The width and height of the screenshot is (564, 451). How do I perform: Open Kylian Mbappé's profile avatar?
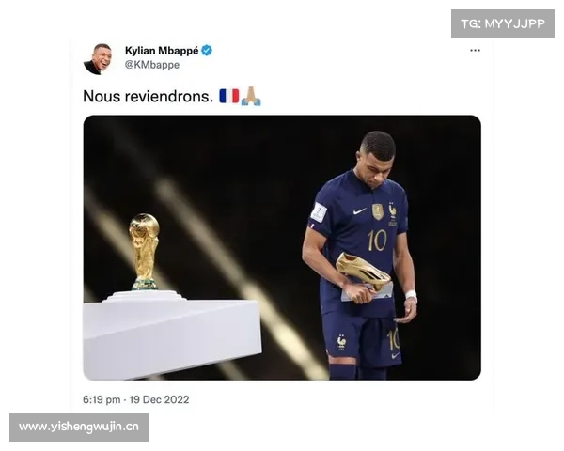pyautogui.click(x=98, y=58)
